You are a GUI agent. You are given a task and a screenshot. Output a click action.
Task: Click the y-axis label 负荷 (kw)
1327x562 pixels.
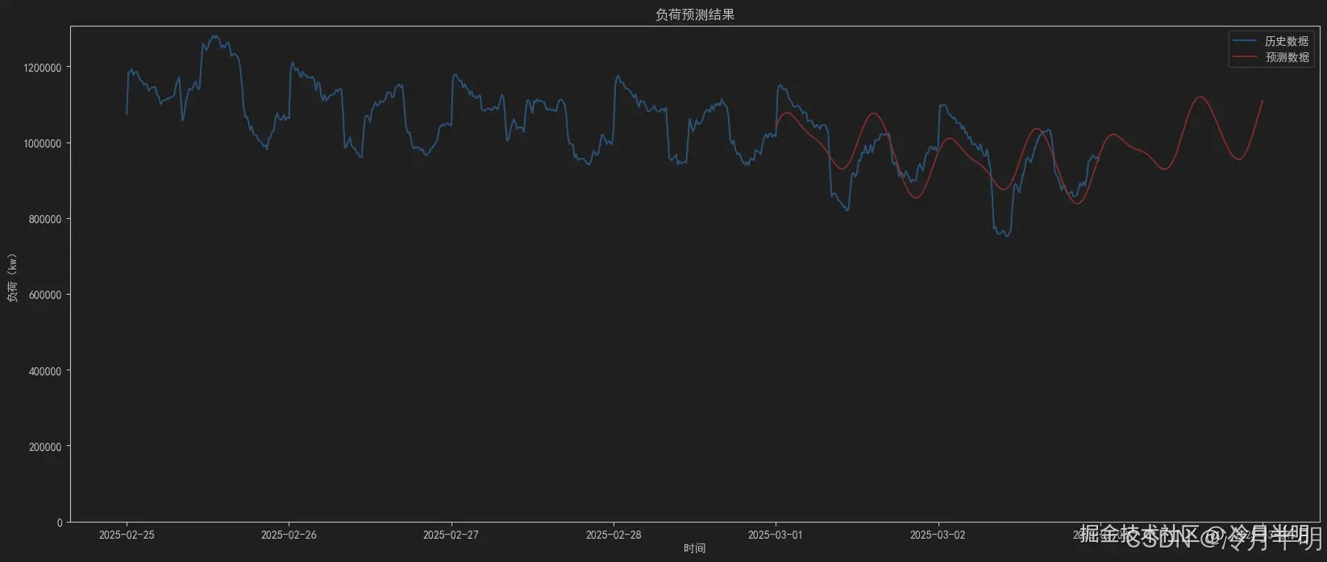[12, 278]
